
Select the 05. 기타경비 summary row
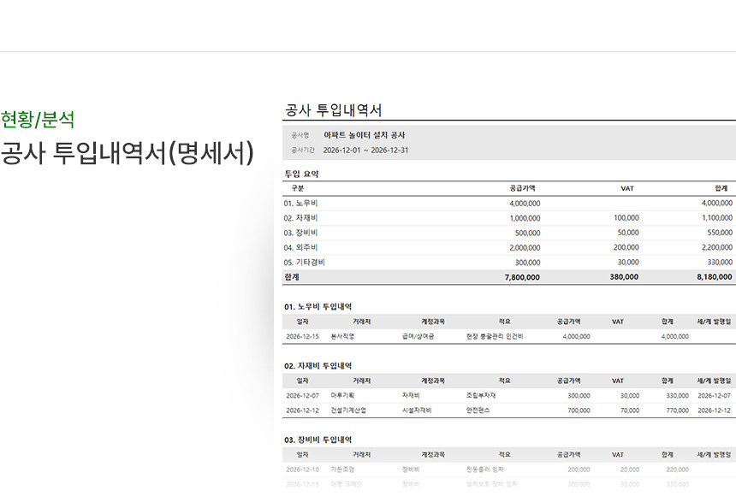305,262
